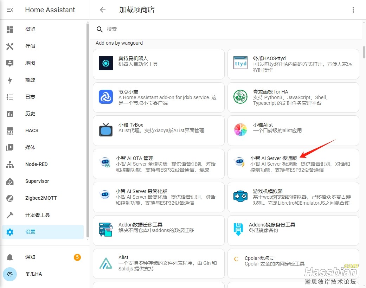Click the Home Assistant title text
Viewport: 366px width, 288px height.
[50, 10]
